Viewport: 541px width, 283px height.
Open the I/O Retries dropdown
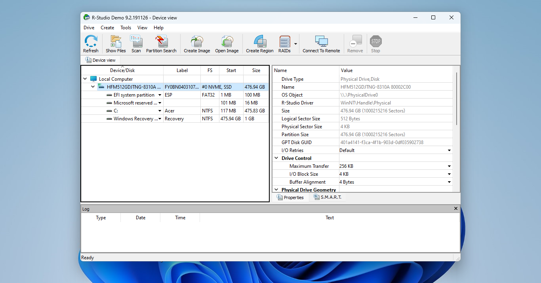[449, 150]
